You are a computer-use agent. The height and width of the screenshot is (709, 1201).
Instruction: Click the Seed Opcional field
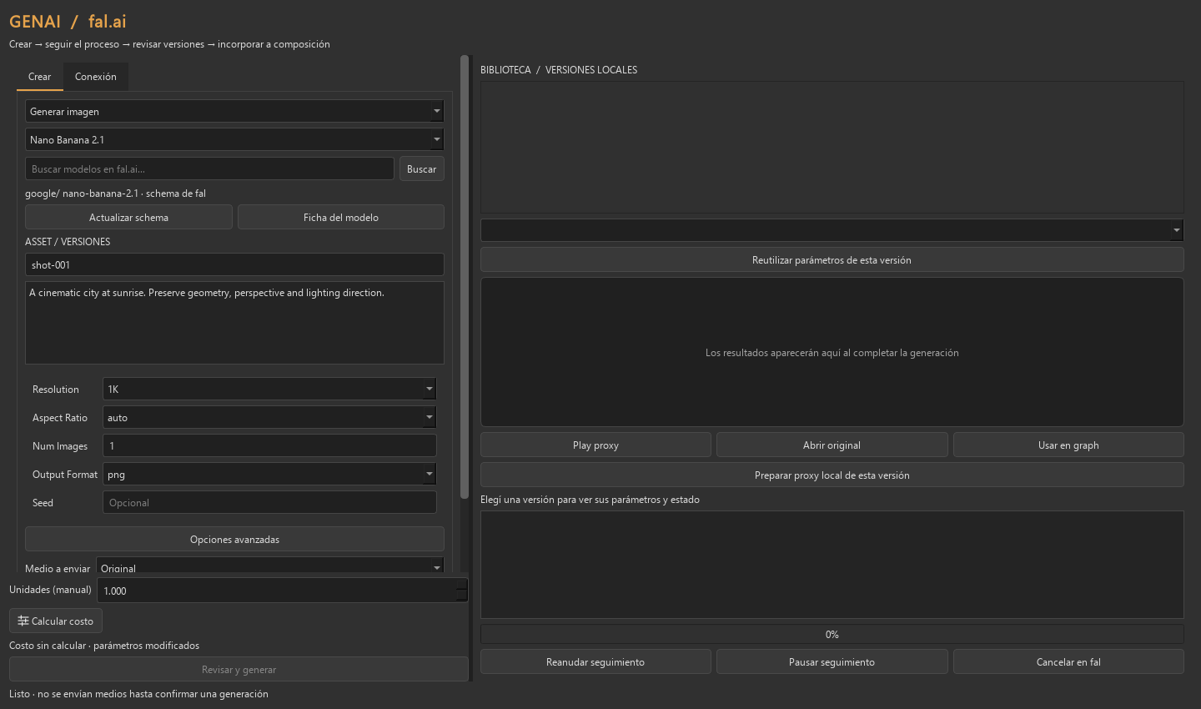point(269,502)
